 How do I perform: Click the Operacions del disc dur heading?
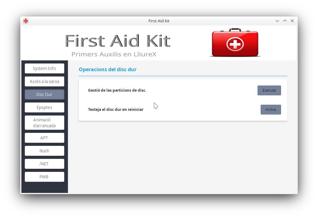(107, 69)
